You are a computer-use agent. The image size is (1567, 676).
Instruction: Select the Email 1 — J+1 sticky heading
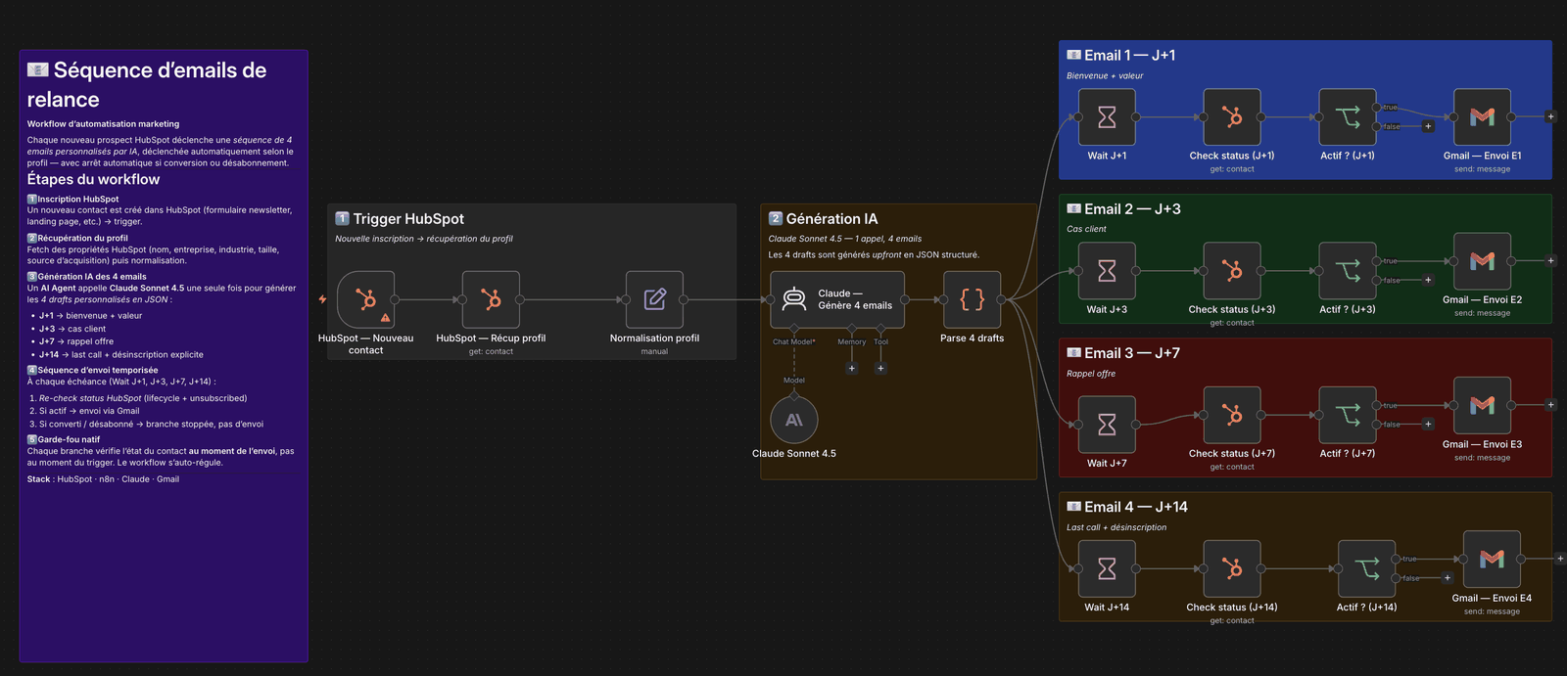click(x=1121, y=56)
